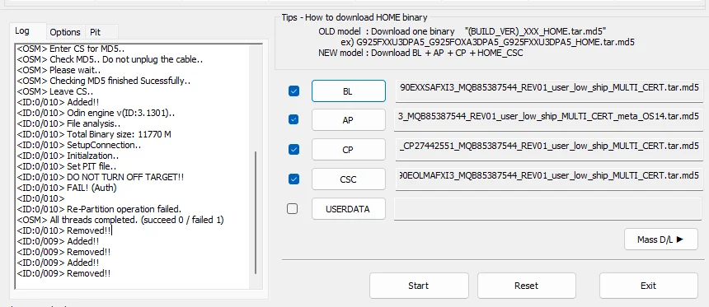Uncheck the CSC checkbox
This screenshot has width=709, height=307.
(x=293, y=179)
